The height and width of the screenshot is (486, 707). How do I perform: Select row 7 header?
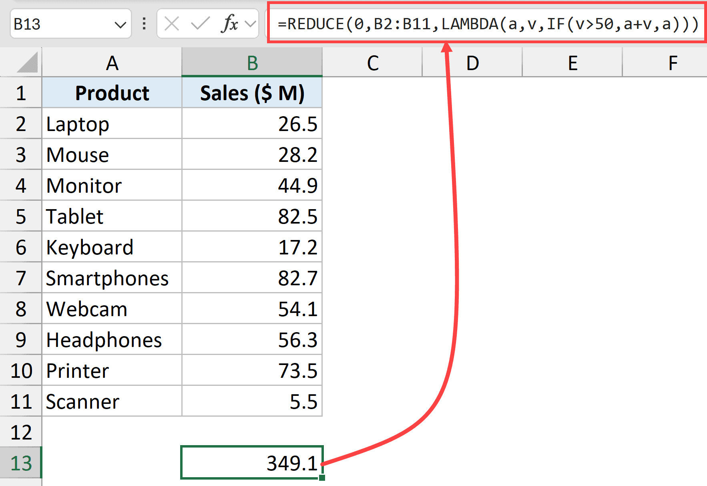(21, 278)
